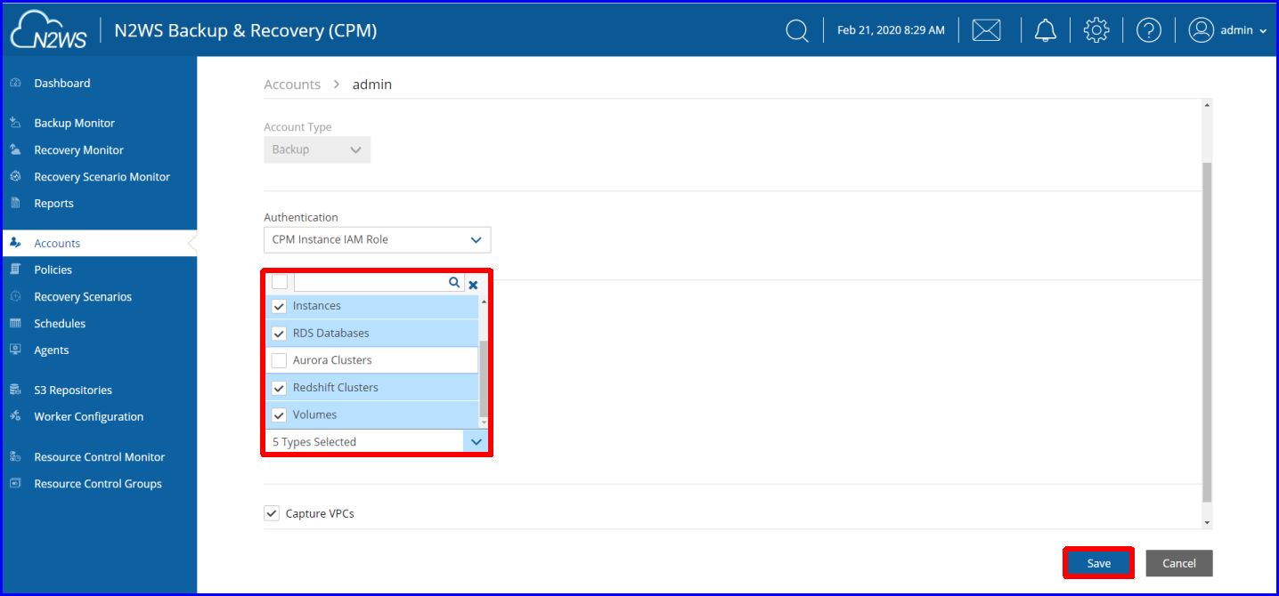
Task: Click the scroll down arrow of type list
Action: tap(484, 423)
